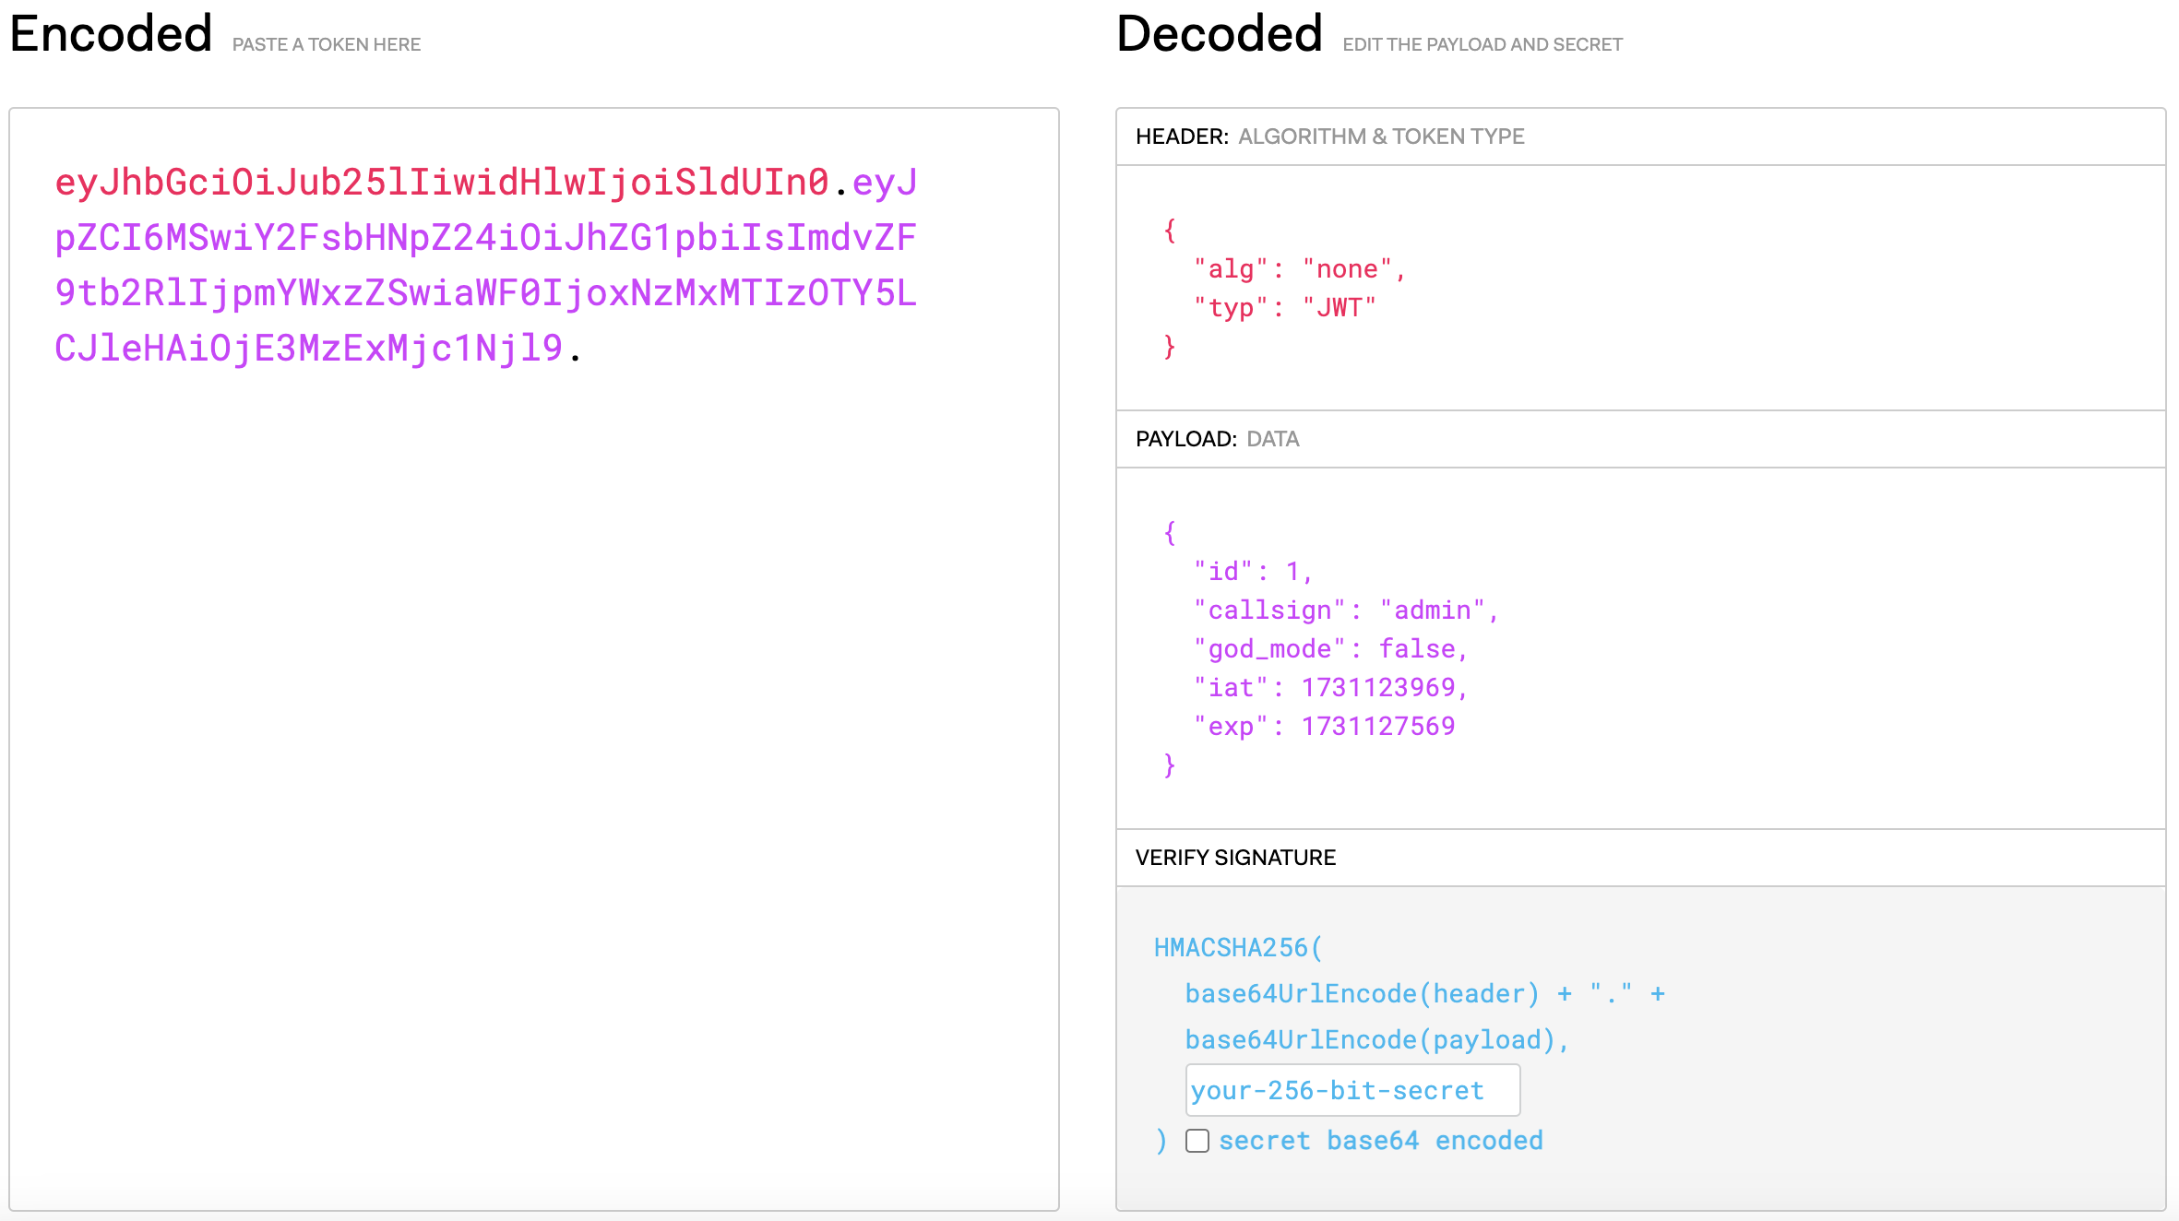The height and width of the screenshot is (1221, 2179).
Task: Click the "id": 1 payload line
Action: tap(1253, 572)
